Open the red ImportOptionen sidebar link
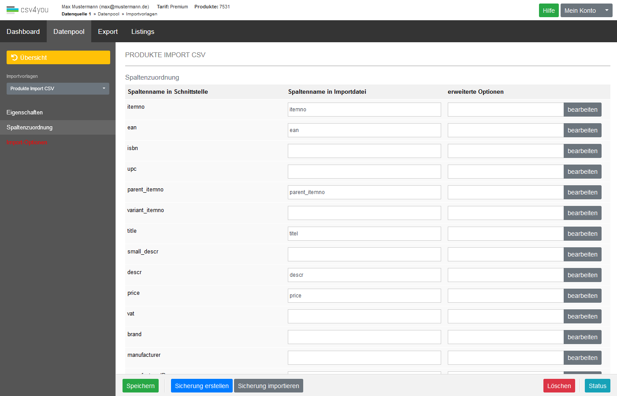617x396 pixels. pos(26,143)
